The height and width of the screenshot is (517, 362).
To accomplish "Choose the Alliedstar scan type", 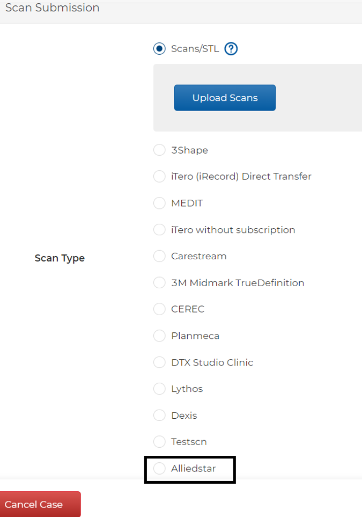I will pos(159,468).
